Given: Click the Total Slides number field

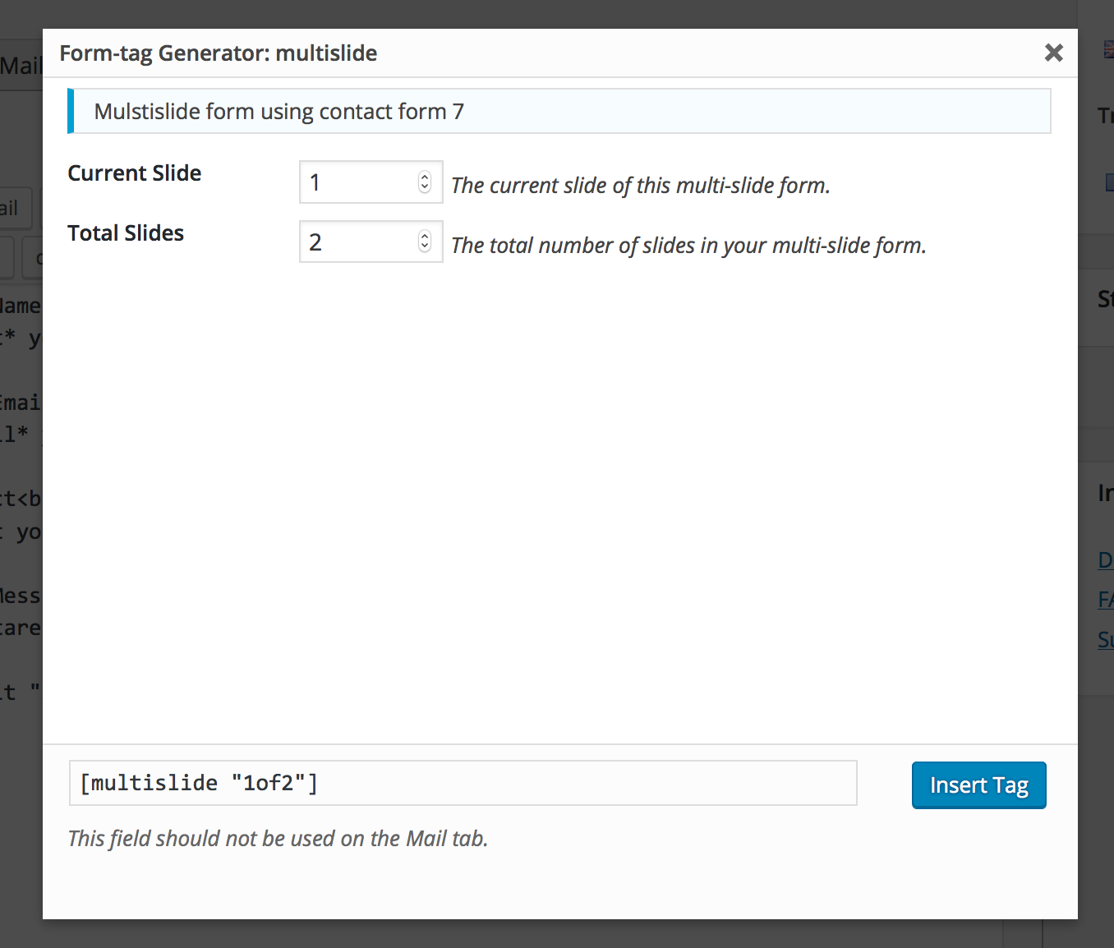Looking at the screenshot, I should (x=371, y=242).
